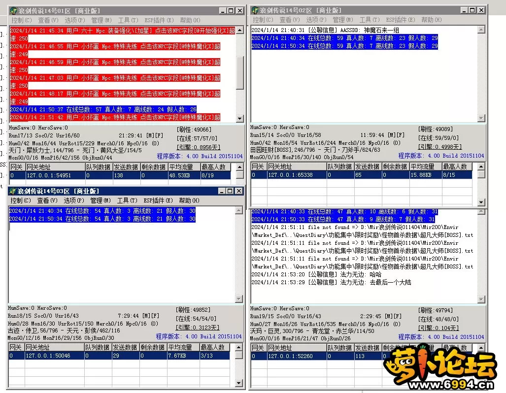Click the [引擎:0.4998天] link
506x393 pixels.
click(440, 147)
